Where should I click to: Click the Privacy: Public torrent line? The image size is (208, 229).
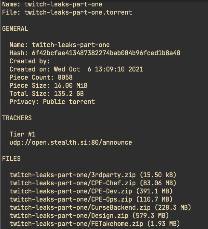52,102
